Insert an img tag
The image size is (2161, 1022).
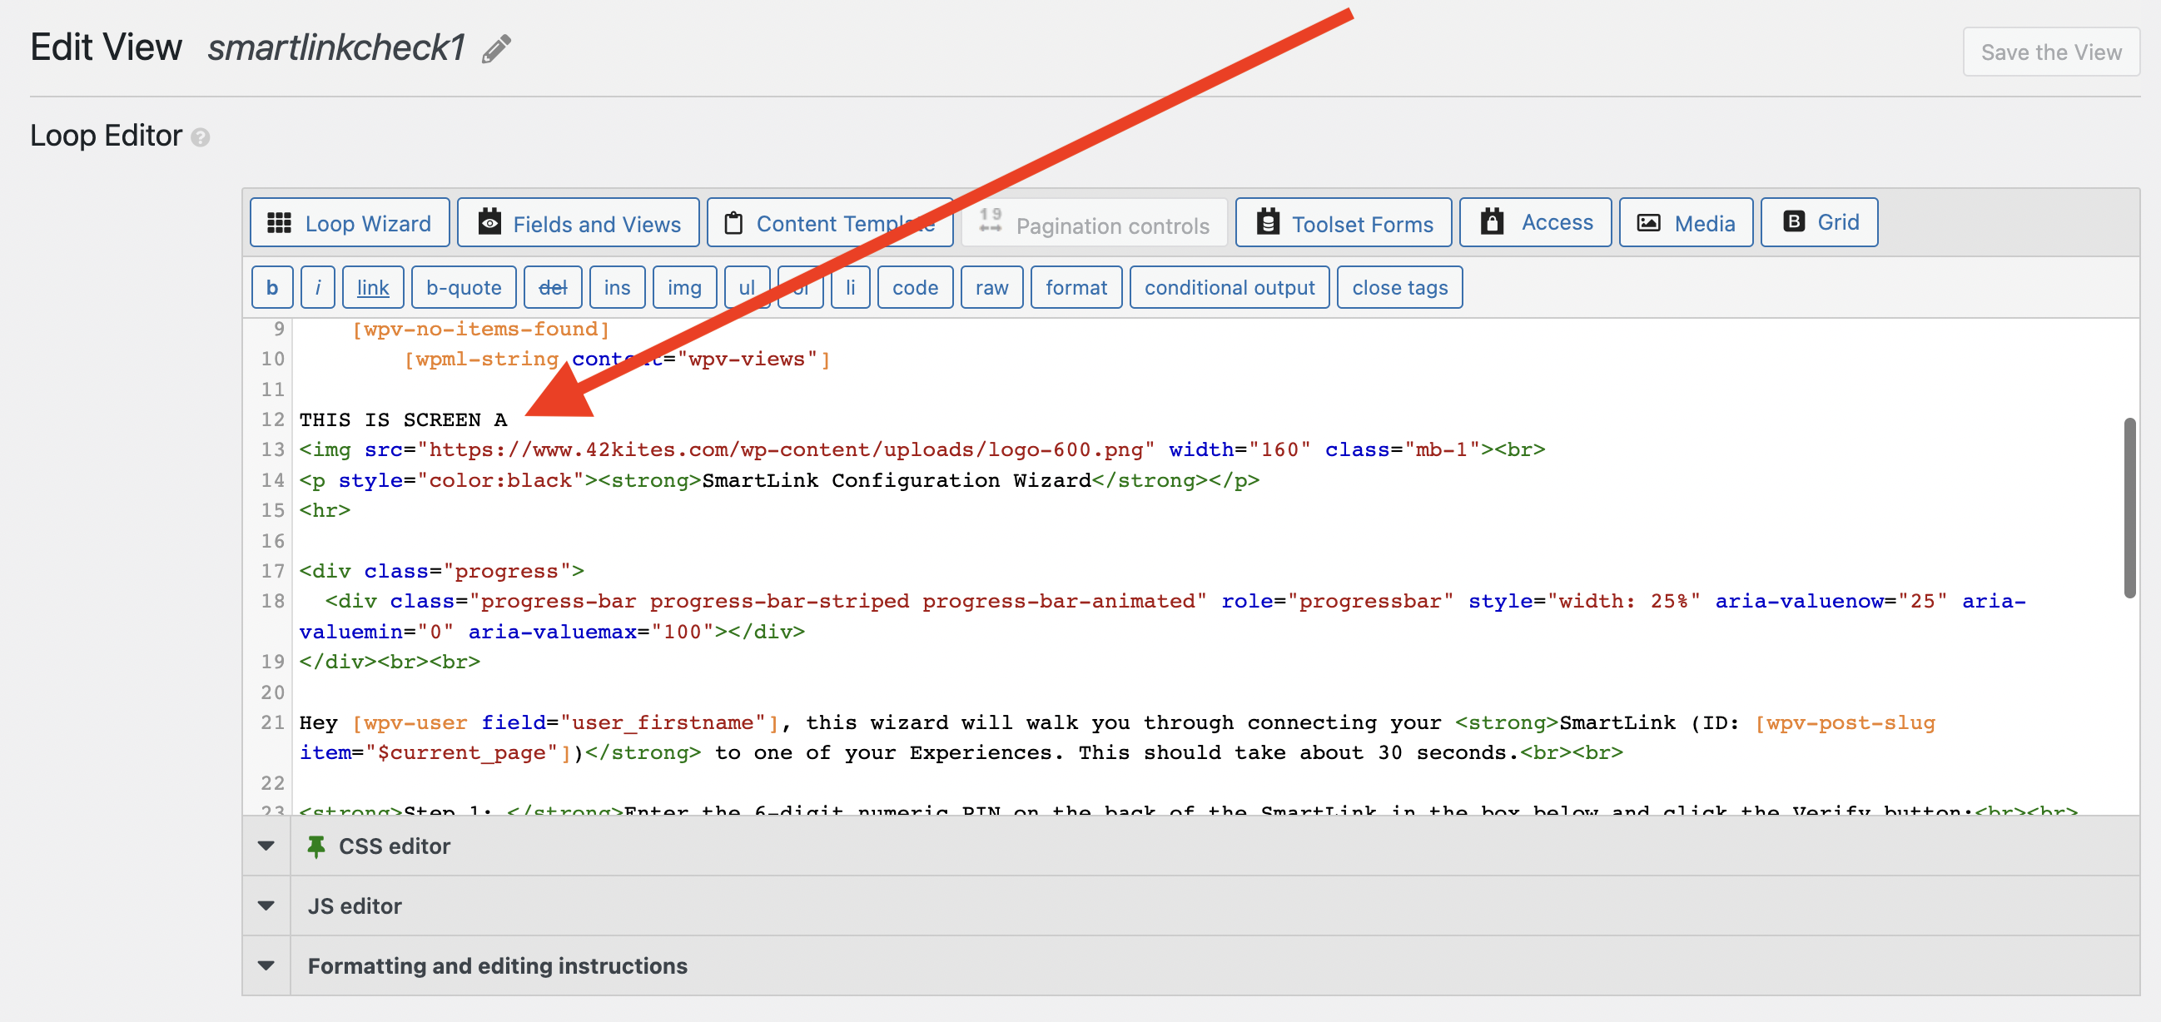click(x=684, y=288)
